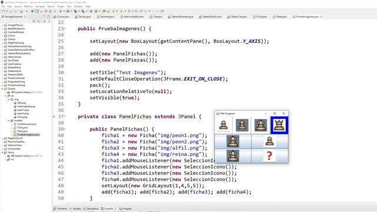377x212 pixels.
Task: Click the bishop piece in Test Imagenes
Action: click(x=260, y=125)
